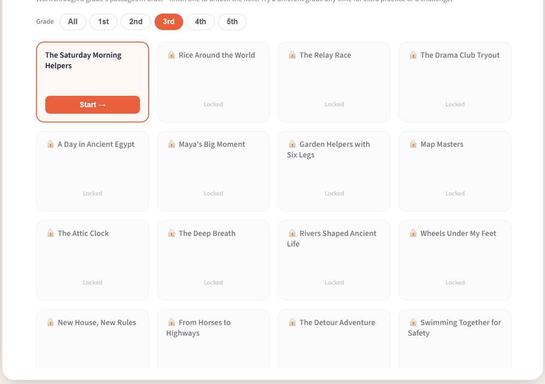Start The Saturday Morning Helpers passage
The height and width of the screenshot is (384, 545).
[92, 105]
